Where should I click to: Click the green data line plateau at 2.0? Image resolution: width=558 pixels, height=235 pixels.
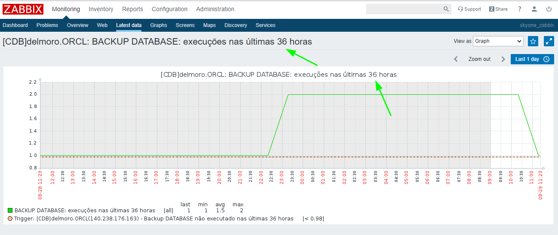point(403,94)
